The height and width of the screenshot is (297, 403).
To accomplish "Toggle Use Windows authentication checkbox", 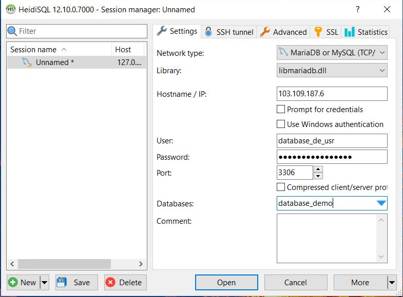I will (x=281, y=124).
